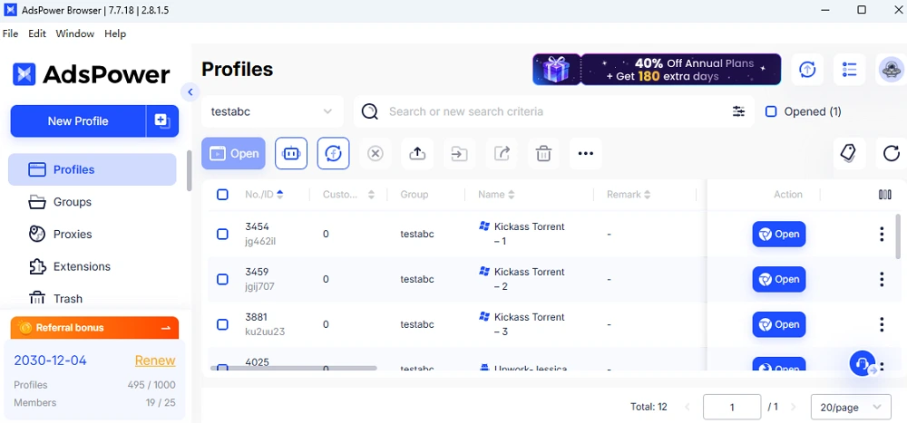Refresh the profiles list
Image resolution: width=907 pixels, height=423 pixels.
point(891,153)
